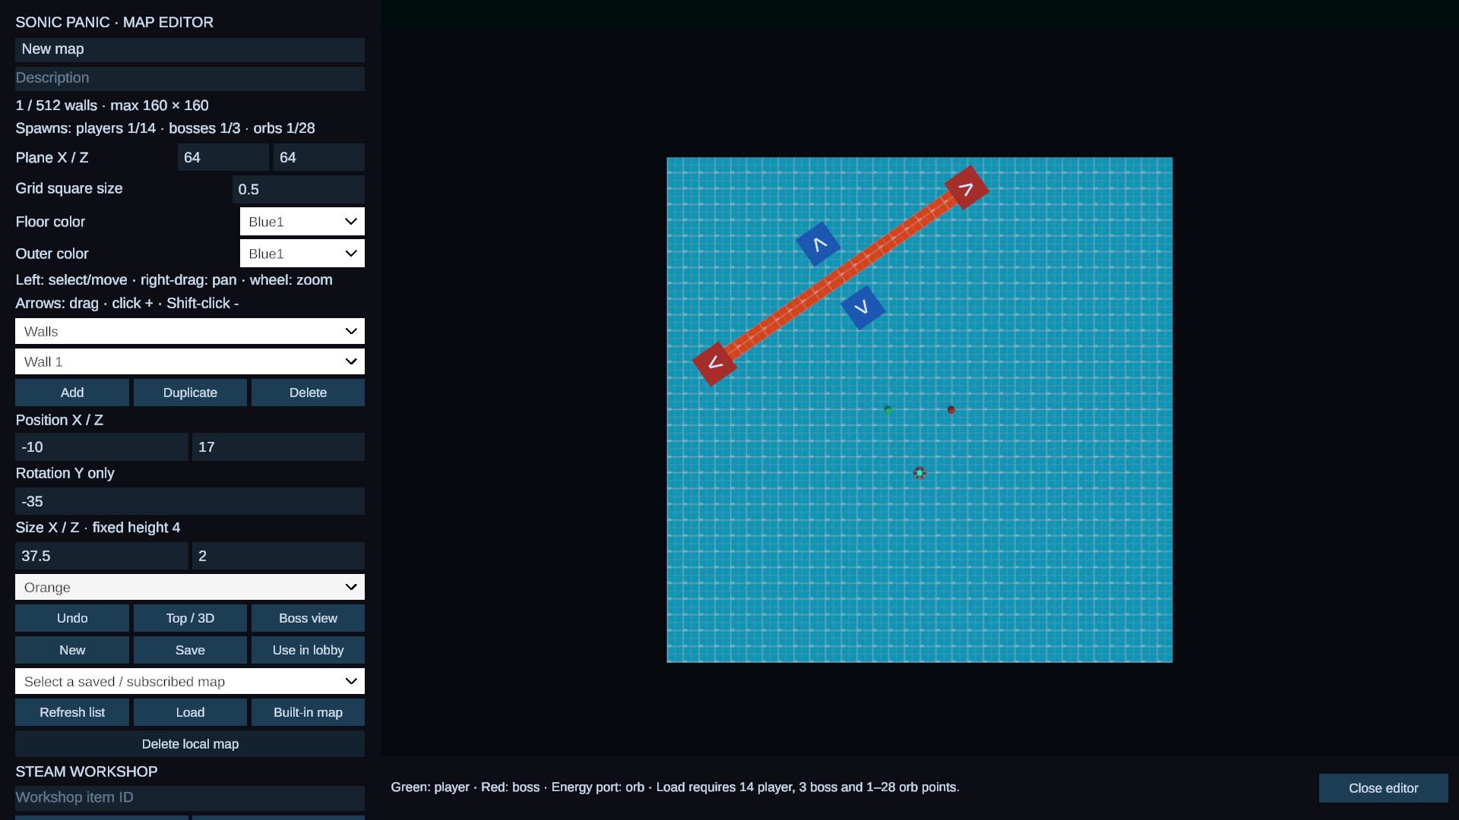The height and width of the screenshot is (820, 1459).
Task: Open the Outer color dropdown
Action: (302, 254)
